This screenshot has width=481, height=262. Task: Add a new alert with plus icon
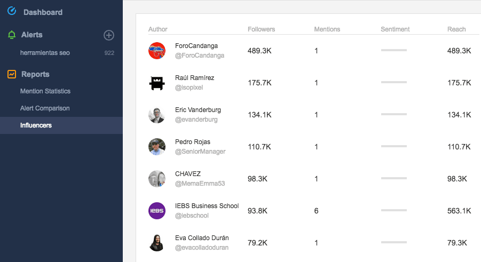coord(108,35)
